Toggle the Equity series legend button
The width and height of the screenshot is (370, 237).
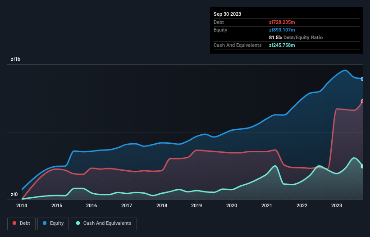coord(53,223)
